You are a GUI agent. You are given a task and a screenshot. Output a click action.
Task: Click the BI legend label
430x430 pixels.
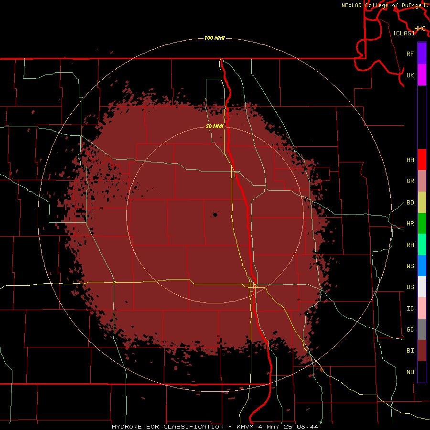click(x=410, y=351)
